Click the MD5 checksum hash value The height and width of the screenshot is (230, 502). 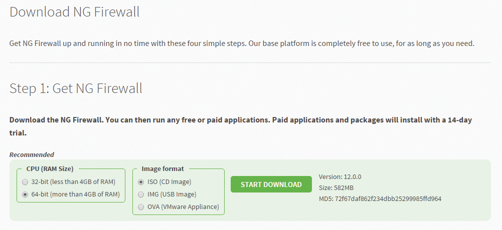[x=388, y=199]
